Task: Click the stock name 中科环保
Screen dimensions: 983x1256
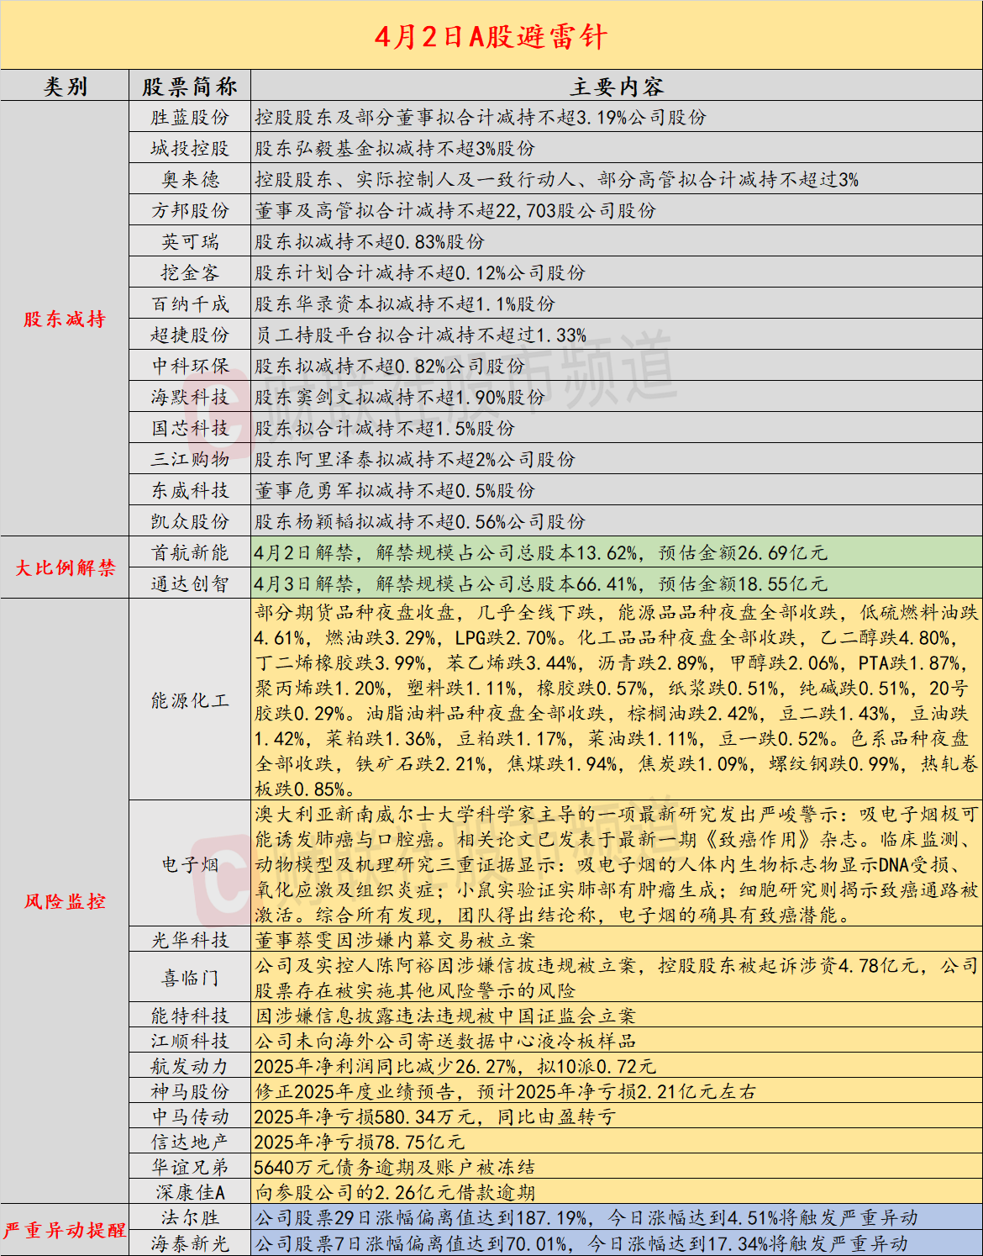Action: click(x=190, y=367)
